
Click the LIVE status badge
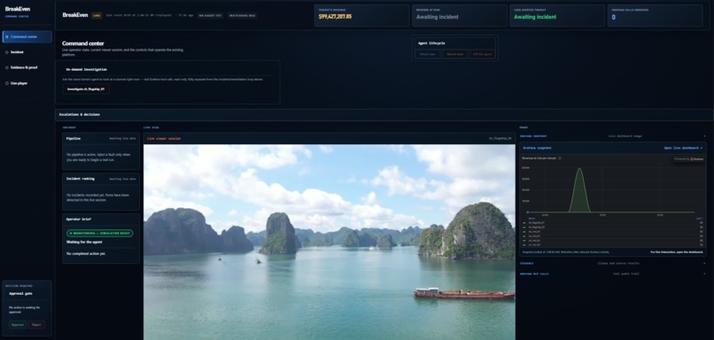point(97,15)
